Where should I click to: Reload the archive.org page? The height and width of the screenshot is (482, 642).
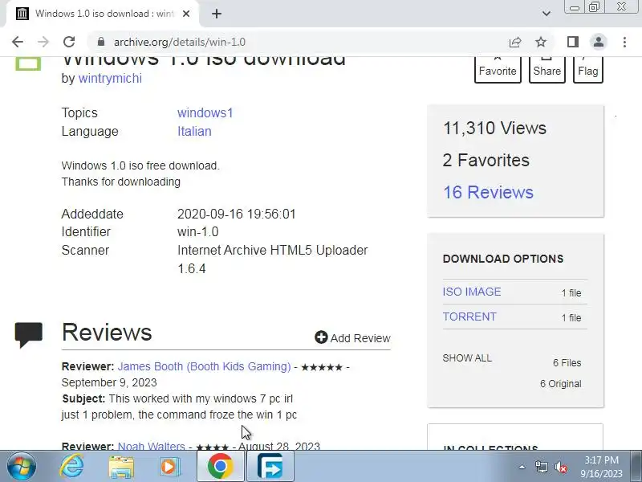(x=69, y=42)
